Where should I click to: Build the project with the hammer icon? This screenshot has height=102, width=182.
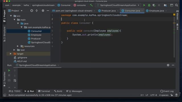coord(91,5)
